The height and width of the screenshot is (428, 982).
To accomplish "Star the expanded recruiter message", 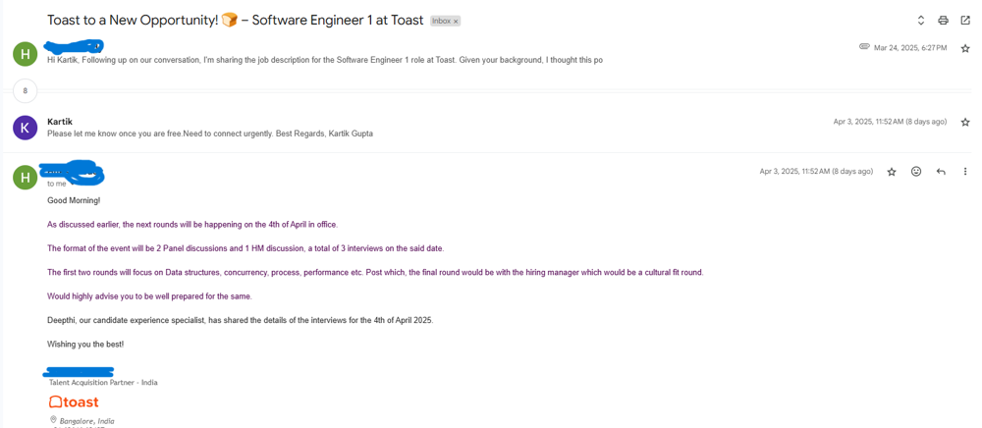I will click(x=892, y=172).
